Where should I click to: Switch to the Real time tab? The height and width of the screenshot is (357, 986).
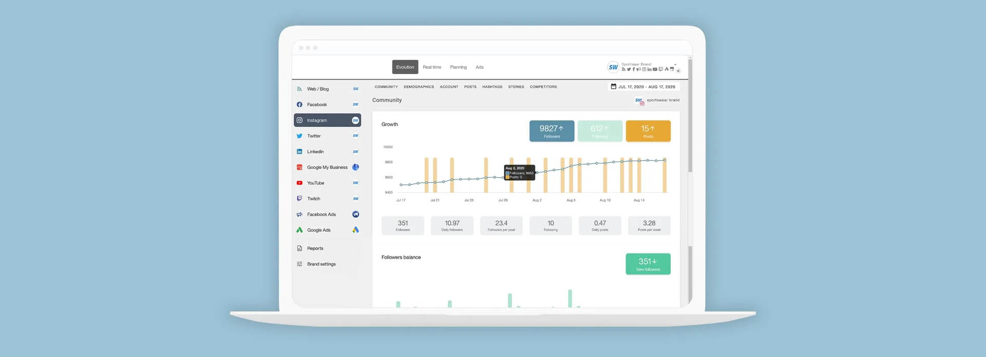point(432,67)
